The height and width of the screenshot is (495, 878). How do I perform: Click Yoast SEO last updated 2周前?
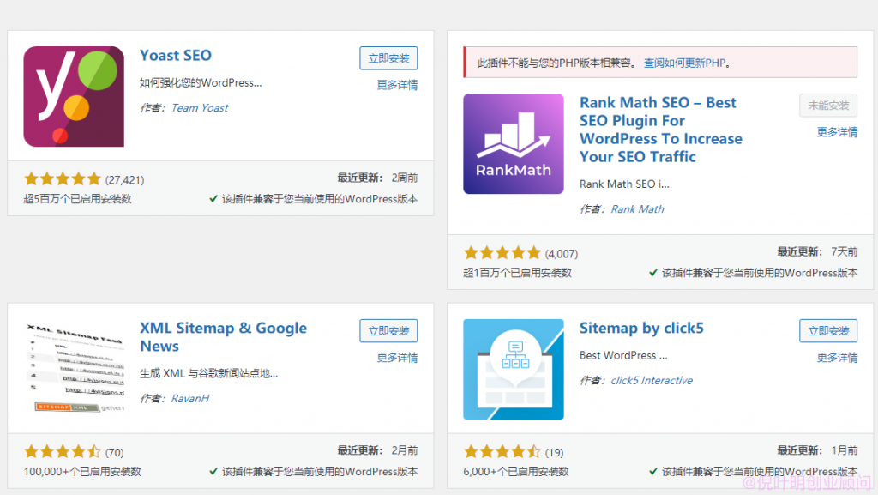coord(377,178)
